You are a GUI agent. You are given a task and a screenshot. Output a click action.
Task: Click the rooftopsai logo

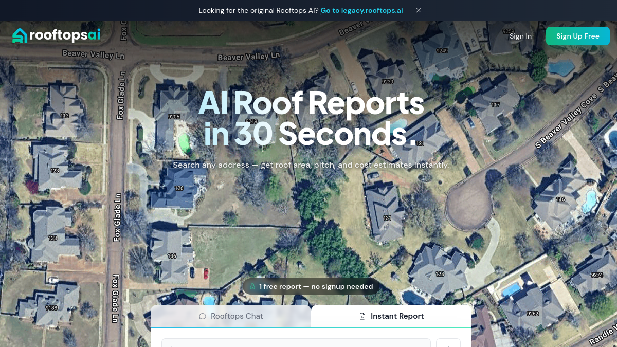click(57, 35)
